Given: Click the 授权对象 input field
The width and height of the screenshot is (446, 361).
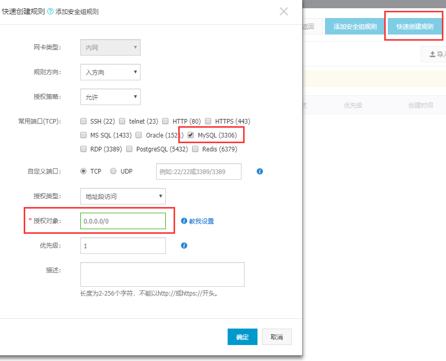Looking at the screenshot, I should click(x=123, y=221).
